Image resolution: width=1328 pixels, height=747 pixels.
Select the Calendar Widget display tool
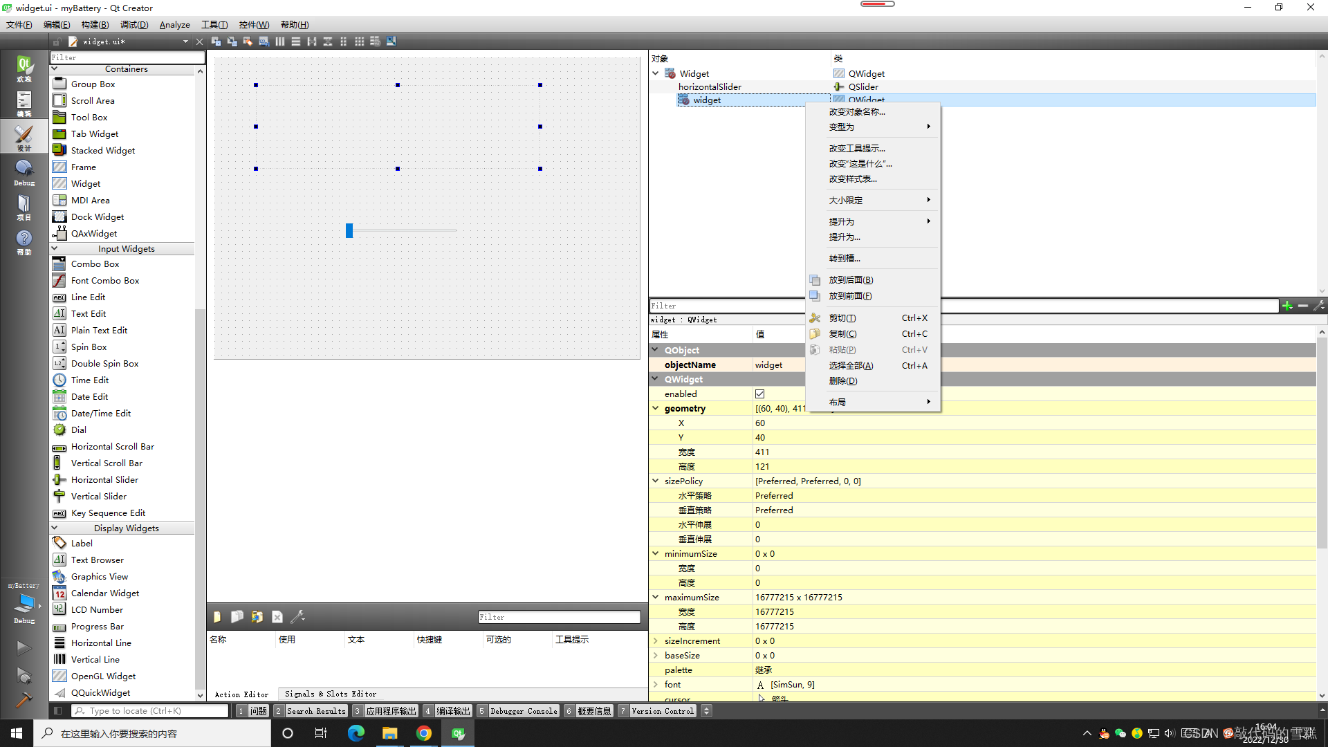104,593
